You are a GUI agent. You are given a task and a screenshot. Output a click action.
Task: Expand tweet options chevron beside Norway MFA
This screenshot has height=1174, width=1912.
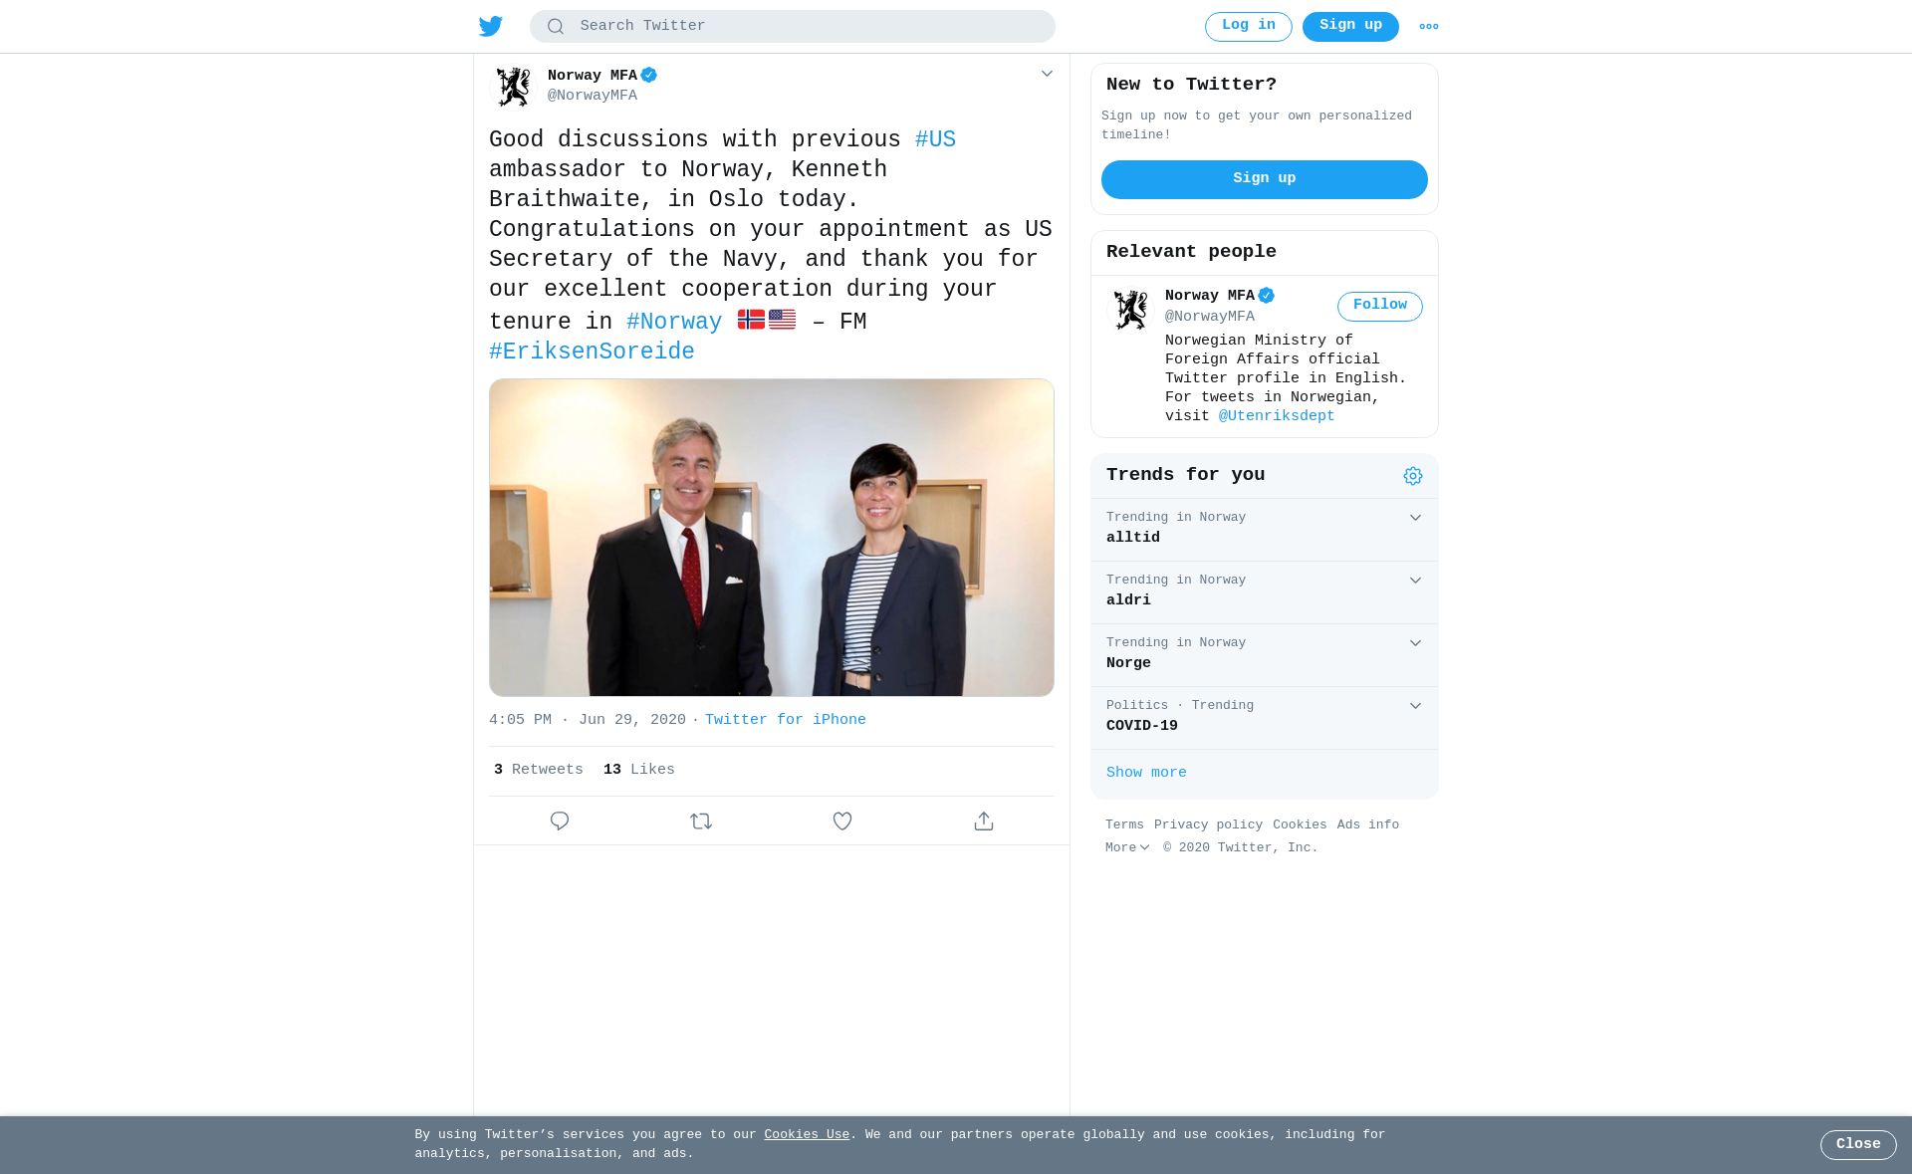pyautogui.click(x=1047, y=74)
